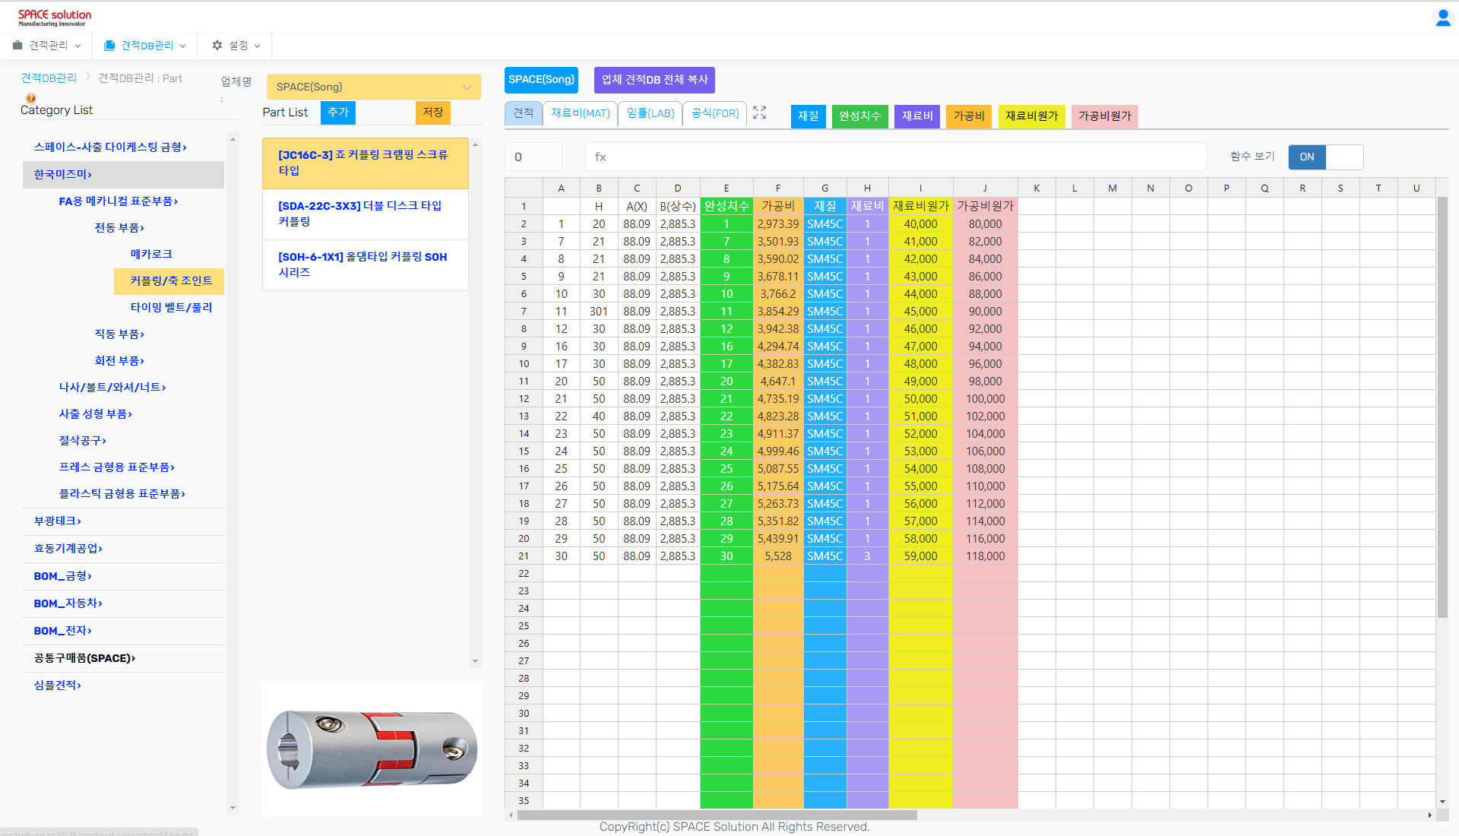Screen dimensions: 1459x836
Task: Click the document icon next to 견적DB관리
Action: (x=109, y=46)
